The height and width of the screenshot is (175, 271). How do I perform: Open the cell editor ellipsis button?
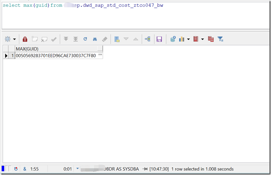click(100, 55)
